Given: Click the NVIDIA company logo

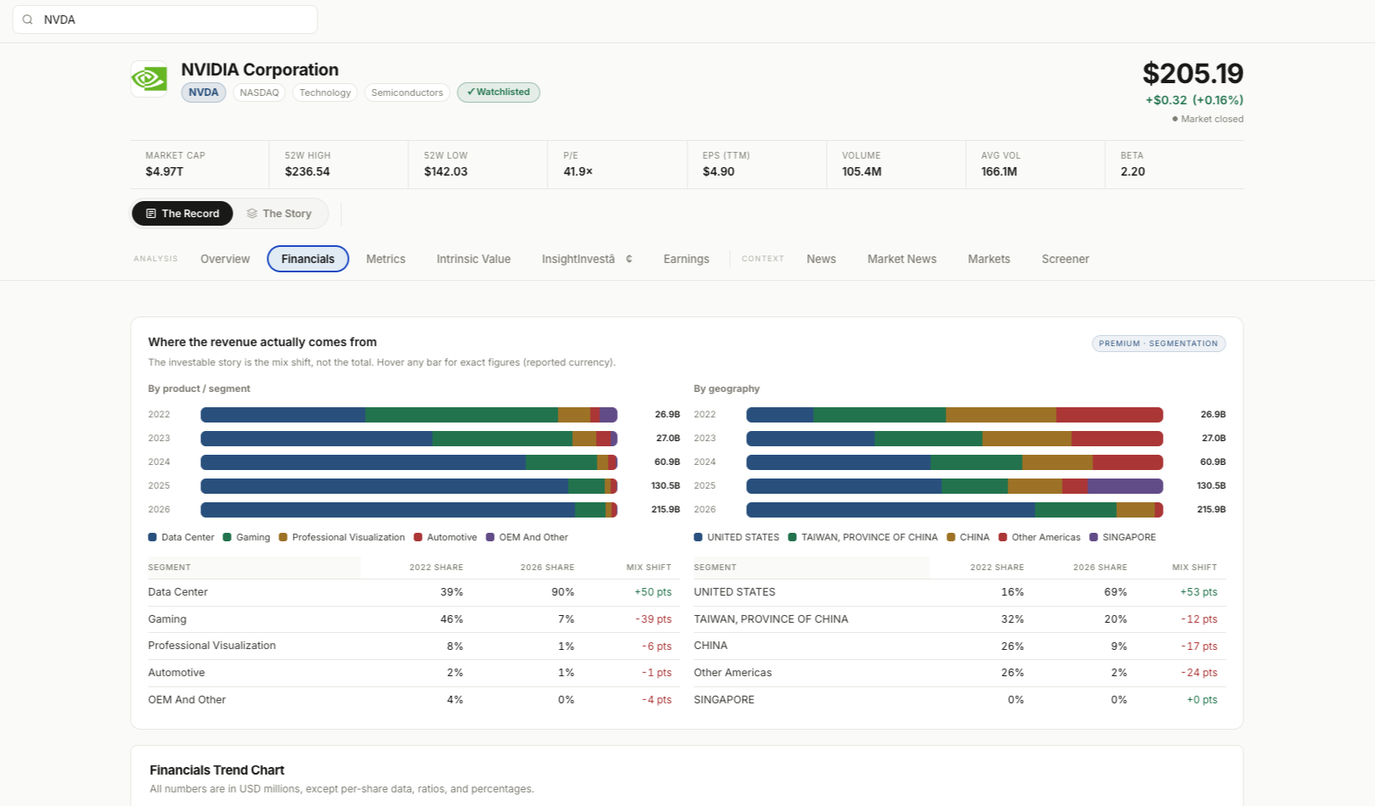Looking at the screenshot, I should tap(149, 79).
